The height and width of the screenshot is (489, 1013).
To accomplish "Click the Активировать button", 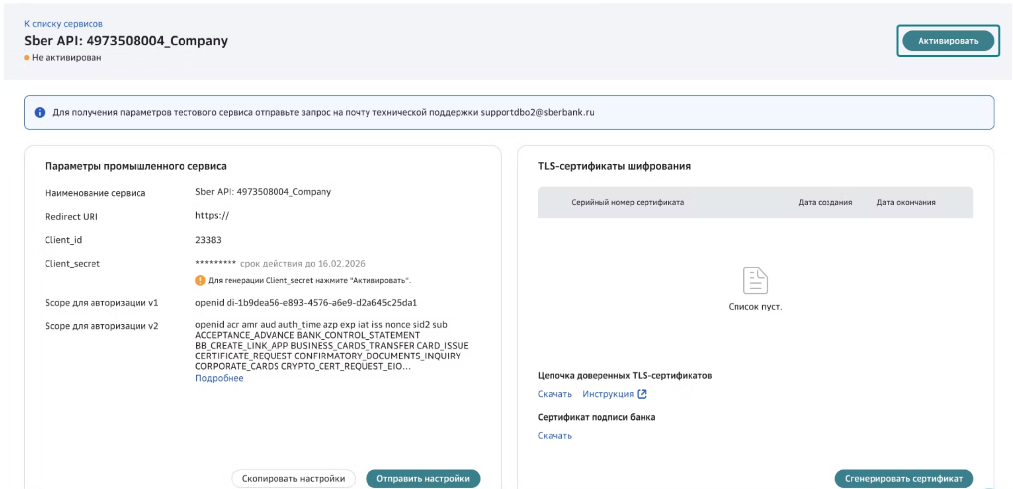I will pyautogui.click(x=948, y=41).
